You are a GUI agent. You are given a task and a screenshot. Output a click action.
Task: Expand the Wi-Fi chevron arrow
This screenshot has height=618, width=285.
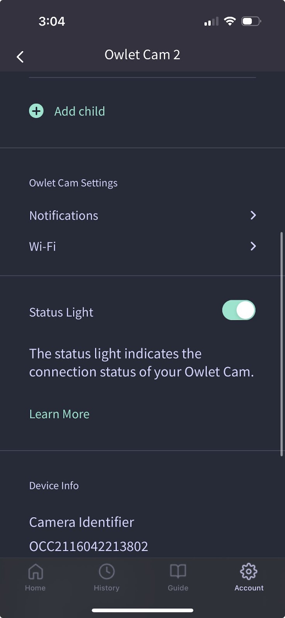253,246
